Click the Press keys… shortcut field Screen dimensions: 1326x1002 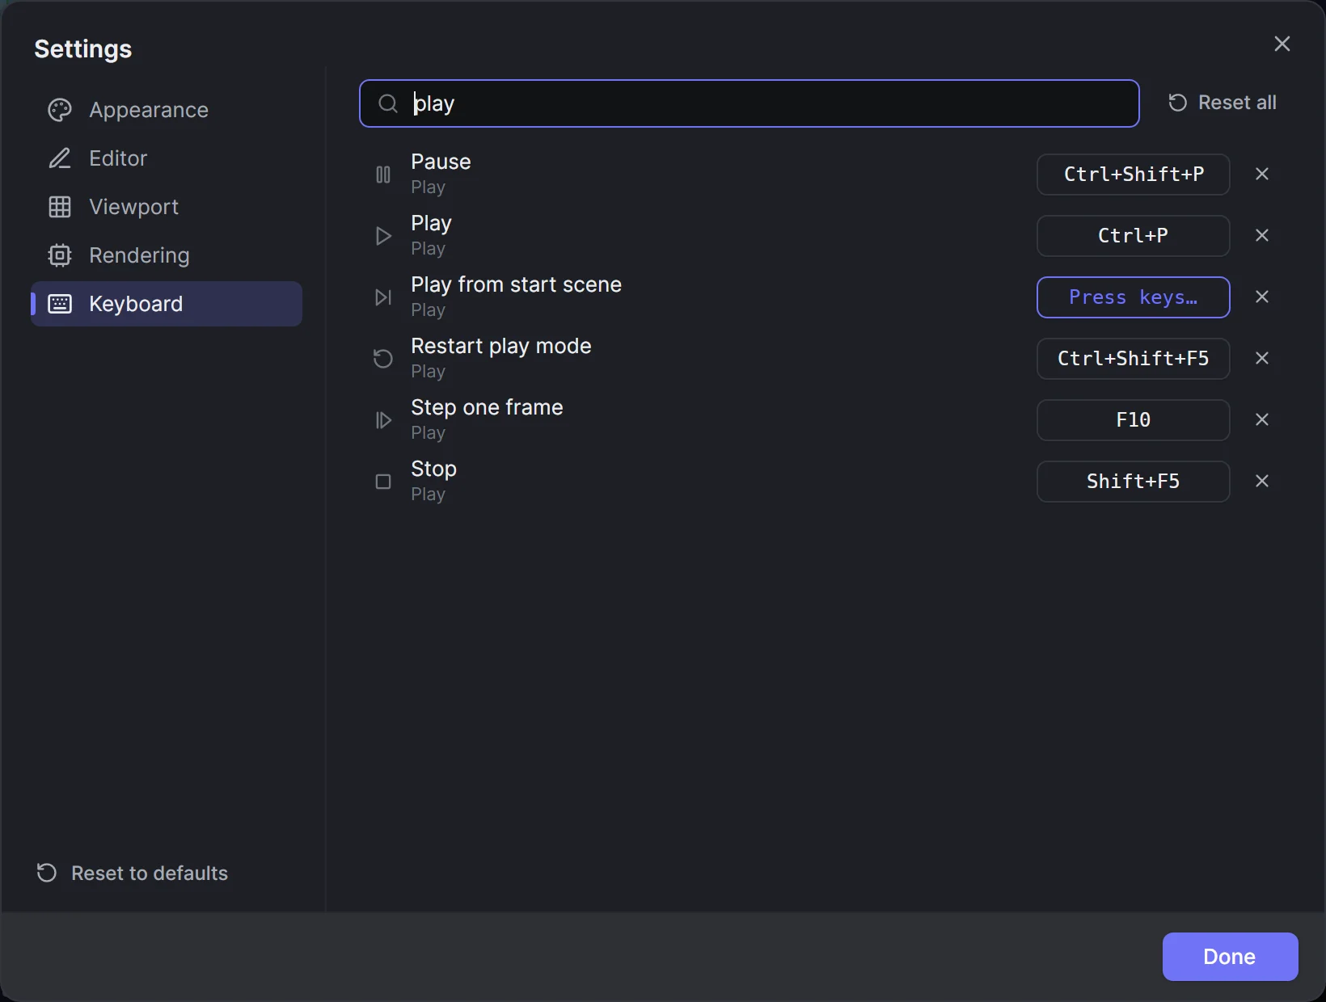coord(1133,297)
